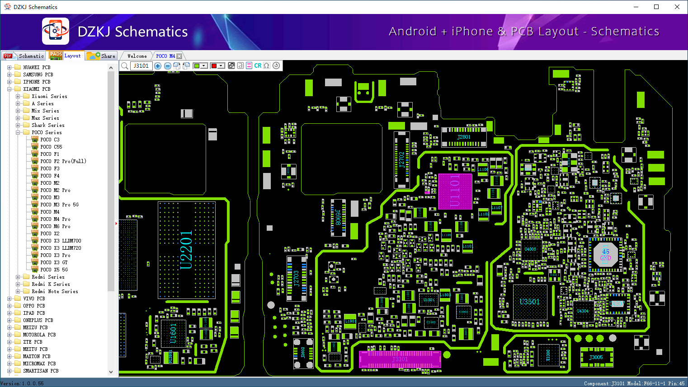Click the rotate counter-clockwise pages icon
688x387 pixels.
click(186, 66)
